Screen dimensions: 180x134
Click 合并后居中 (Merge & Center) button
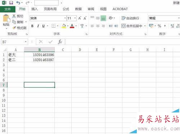[x=132, y=26]
